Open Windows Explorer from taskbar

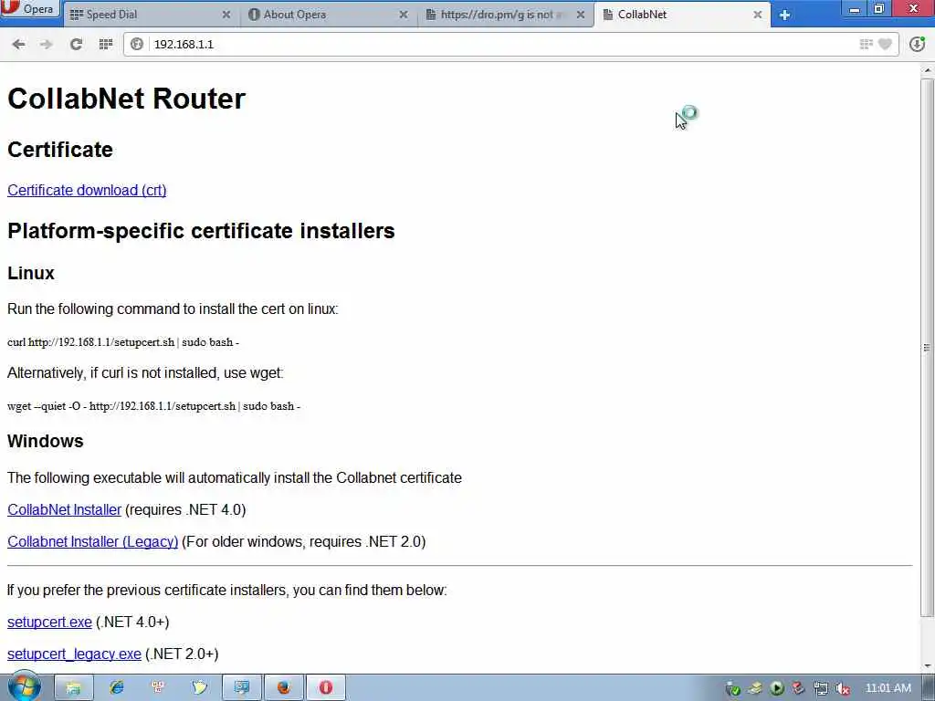pyautogui.click(x=74, y=688)
